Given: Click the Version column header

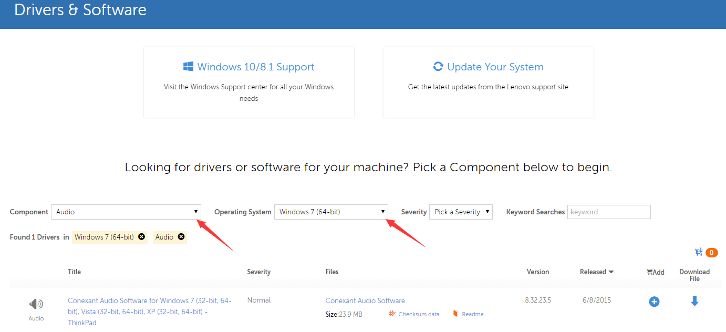Looking at the screenshot, I should [x=538, y=272].
